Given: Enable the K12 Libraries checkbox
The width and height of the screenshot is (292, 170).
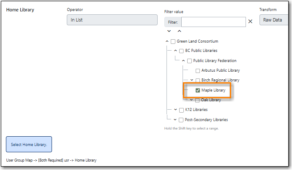Looking at the screenshot, I should 181,110.
